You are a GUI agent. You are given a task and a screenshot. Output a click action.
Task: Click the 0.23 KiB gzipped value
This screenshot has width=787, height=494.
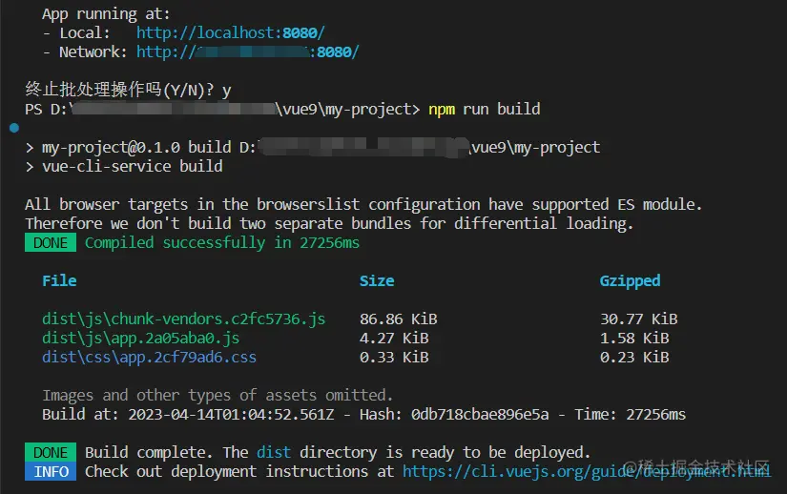click(634, 357)
